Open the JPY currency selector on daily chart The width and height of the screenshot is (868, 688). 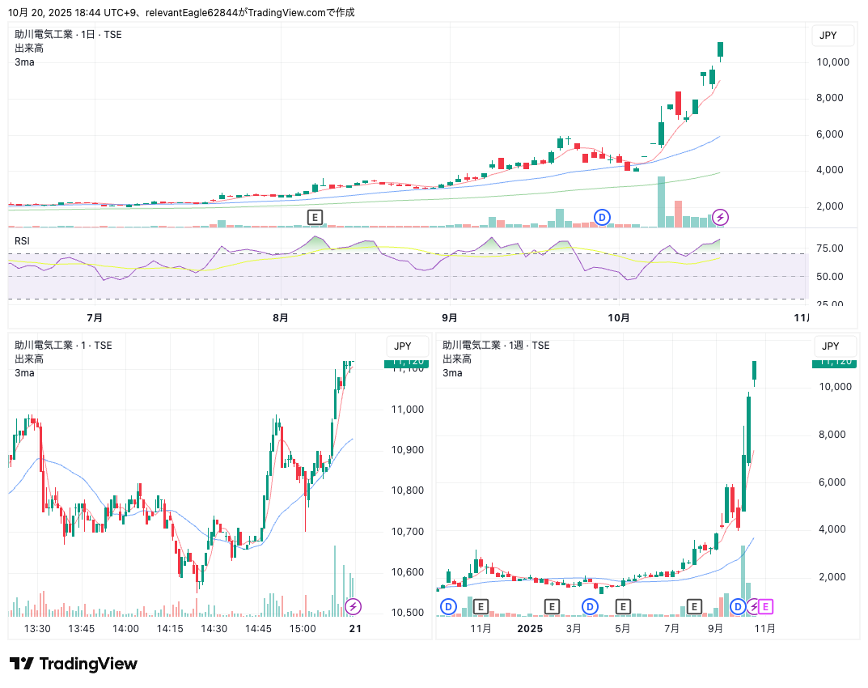point(828,35)
